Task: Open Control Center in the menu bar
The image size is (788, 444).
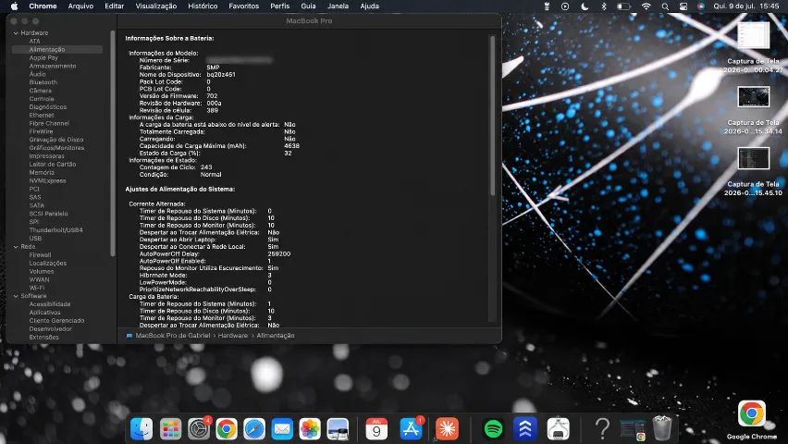Action: pyautogui.click(x=683, y=6)
